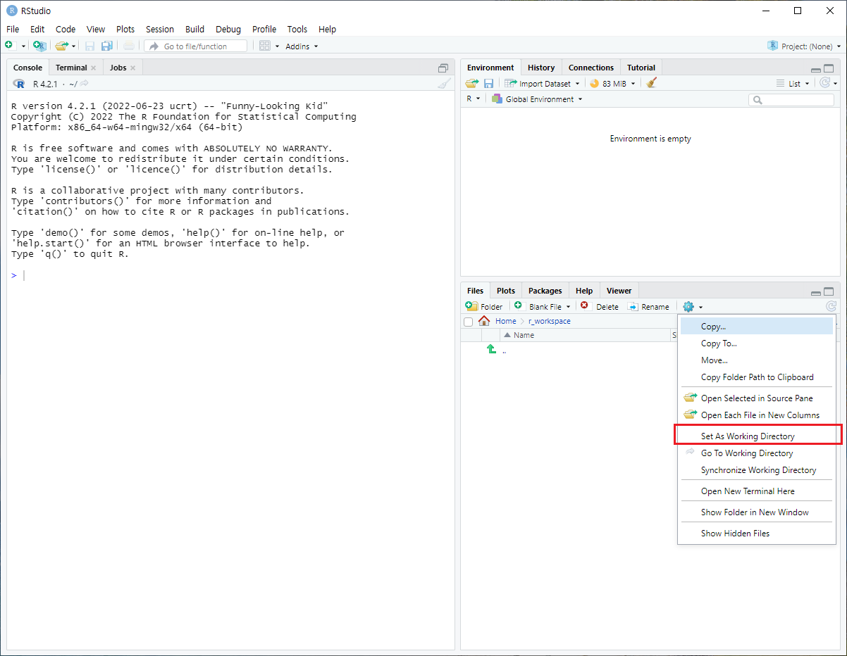Open the workspace panes layout icon
Screen dimensions: 847x656
point(265,46)
